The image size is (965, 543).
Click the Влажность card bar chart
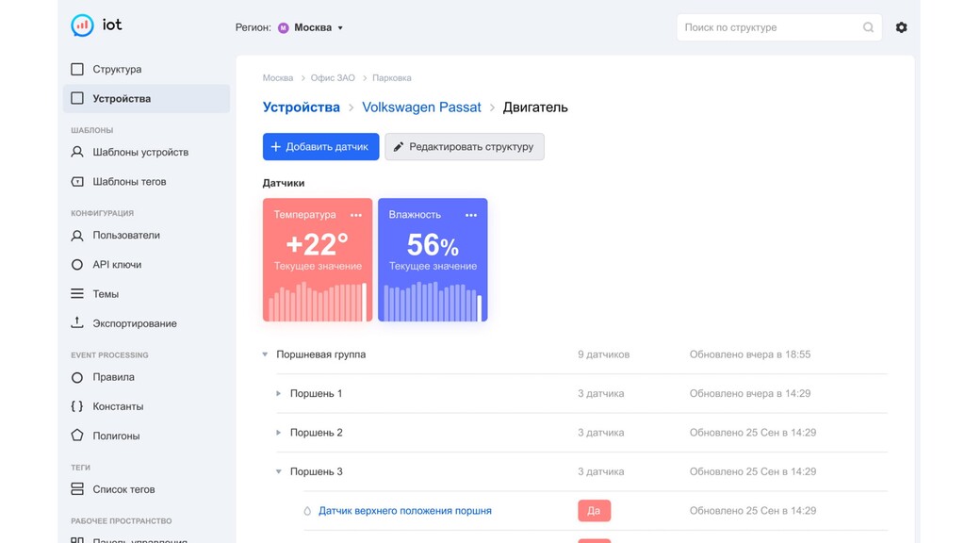coord(433,302)
